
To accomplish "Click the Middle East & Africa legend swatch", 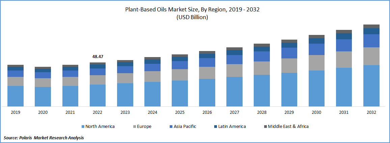I will (265, 127).
